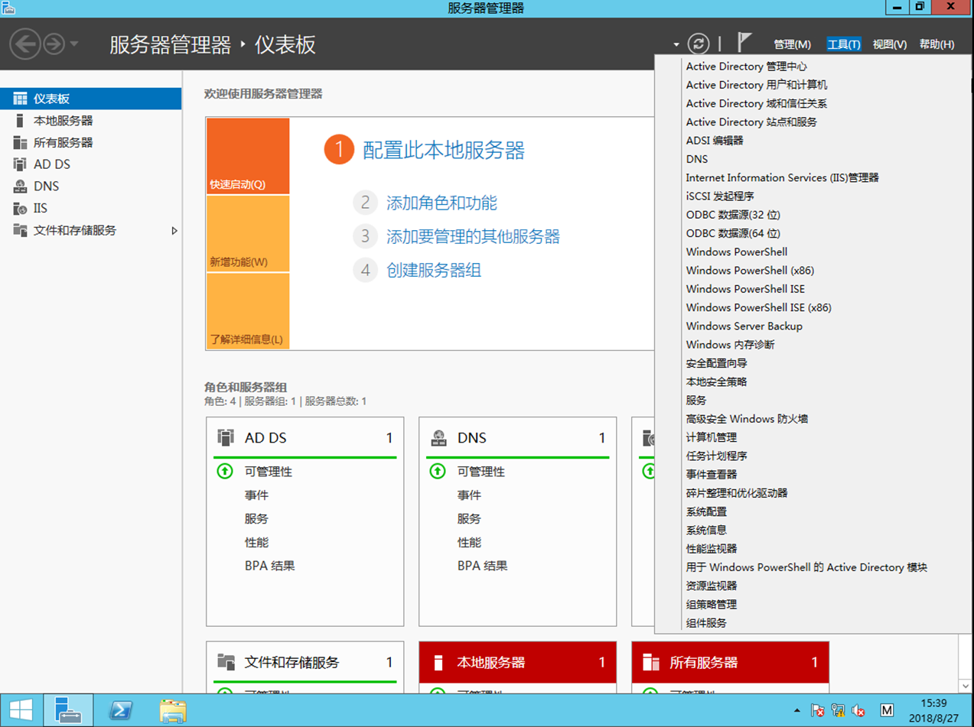Go back with the left navigation arrow

[25, 44]
